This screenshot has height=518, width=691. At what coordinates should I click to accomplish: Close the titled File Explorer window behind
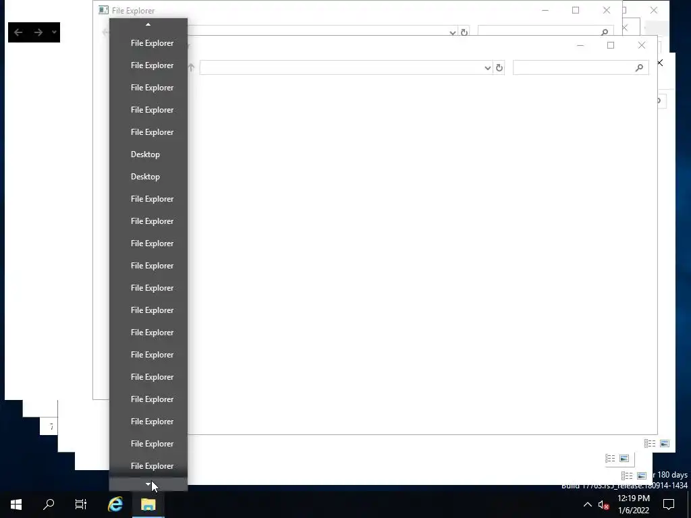[x=607, y=10]
